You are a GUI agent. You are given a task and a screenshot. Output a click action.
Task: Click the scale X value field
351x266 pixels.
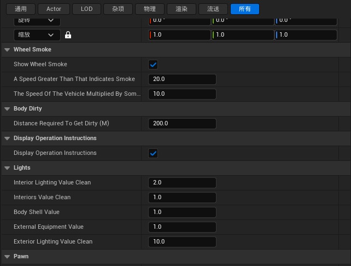click(179, 35)
